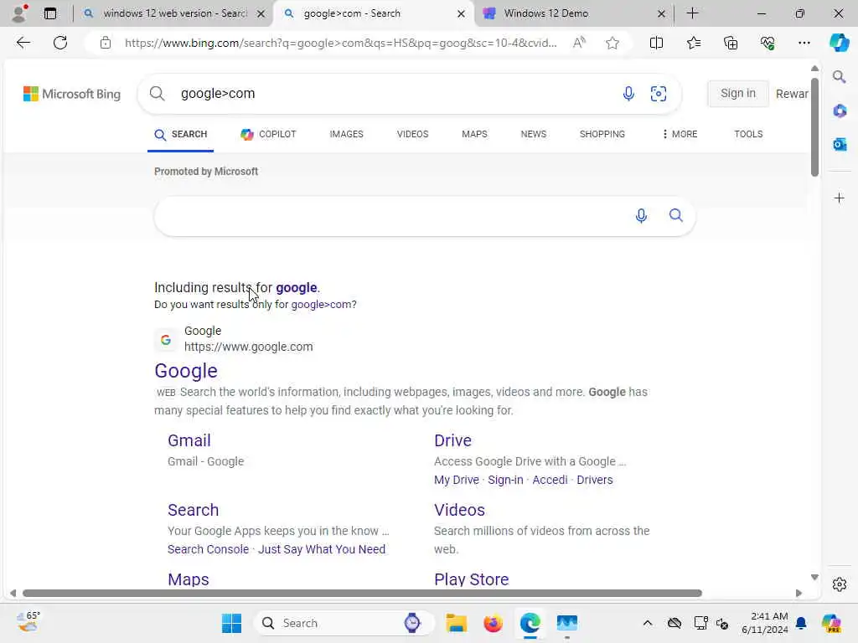Screen dimensions: 858x643
Task: Open the Collections icon
Action: [x=731, y=43]
